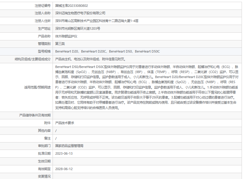Image resolution: width=244 pixels, height=179 pixels.
Task: Click the 结构及组成/主要组成成分 label
Action: [x=33, y=59]
